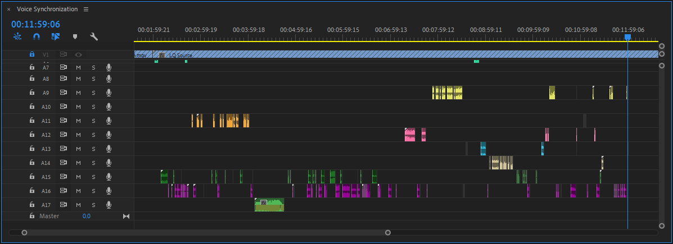Enable voice-over record on A10
The width and height of the screenshot is (673, 244).
point(109,107)
